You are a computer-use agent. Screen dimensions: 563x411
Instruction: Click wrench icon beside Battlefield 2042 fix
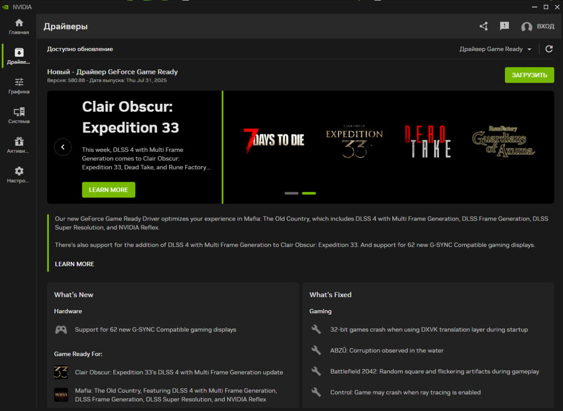(316, 371)
